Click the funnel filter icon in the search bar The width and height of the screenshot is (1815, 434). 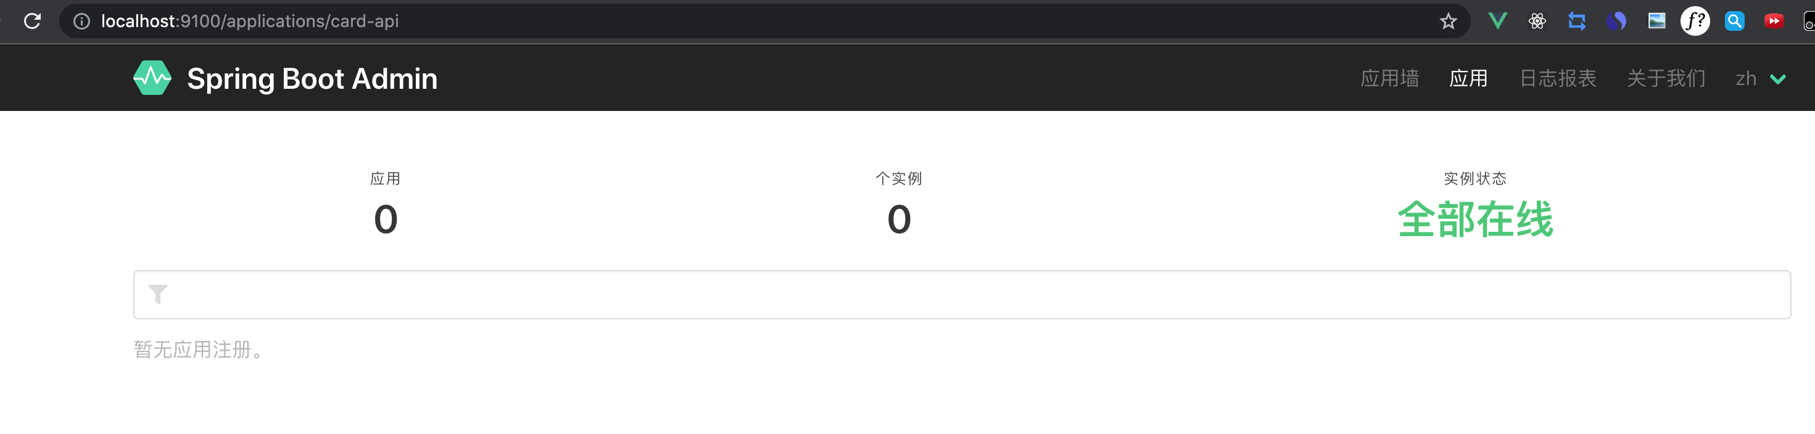pos(158,294)
